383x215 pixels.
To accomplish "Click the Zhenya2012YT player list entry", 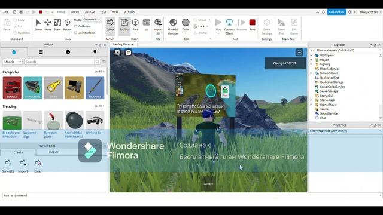I will [x=285, y=63].
